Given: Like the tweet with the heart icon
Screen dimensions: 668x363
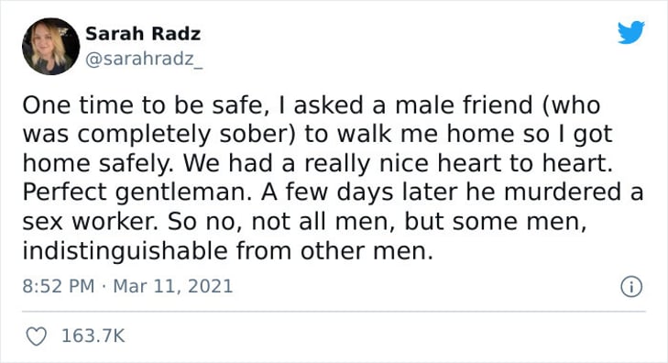Looking at the screenshot, I should [37, 336].
